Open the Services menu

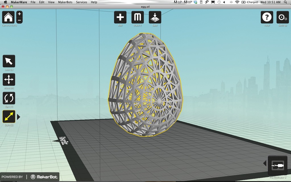pos(82,2)
